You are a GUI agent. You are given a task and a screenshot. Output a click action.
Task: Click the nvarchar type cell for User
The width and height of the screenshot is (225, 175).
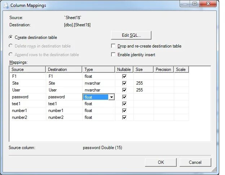[99, 90]
